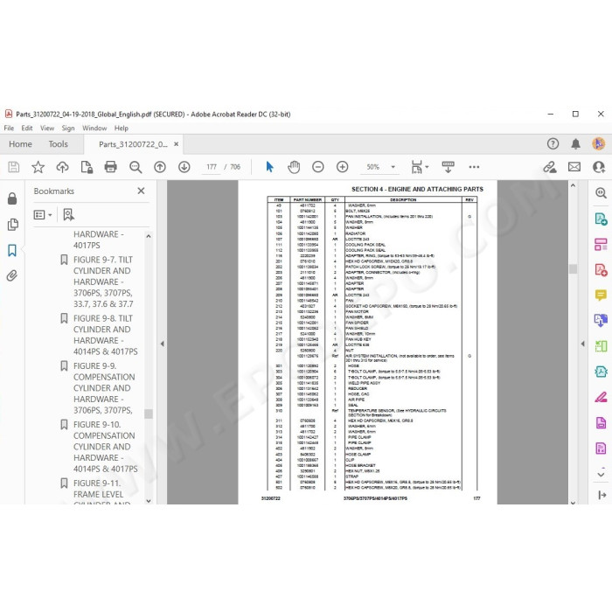This screenshot has width=612, height=612.
Task: Open the search tools magnifier in right pane
Action: click(x=601, y=193)
